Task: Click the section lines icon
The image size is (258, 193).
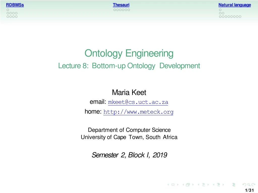Action: tap(218, 185)
